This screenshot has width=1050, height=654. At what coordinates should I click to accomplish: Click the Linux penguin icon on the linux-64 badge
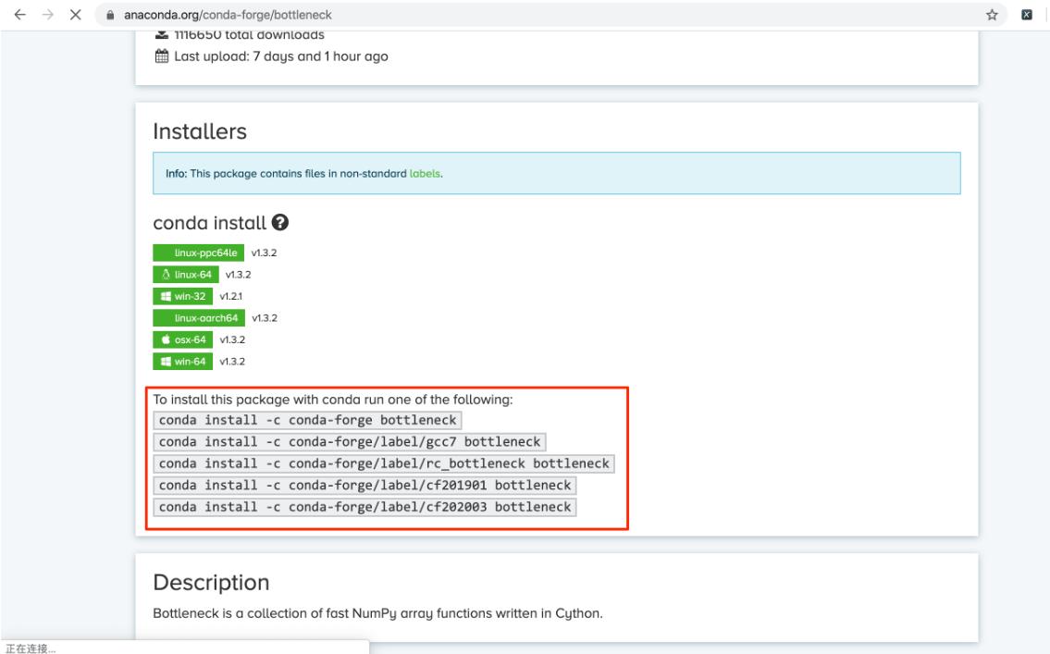pyautogui.click(x=166, y=275)
